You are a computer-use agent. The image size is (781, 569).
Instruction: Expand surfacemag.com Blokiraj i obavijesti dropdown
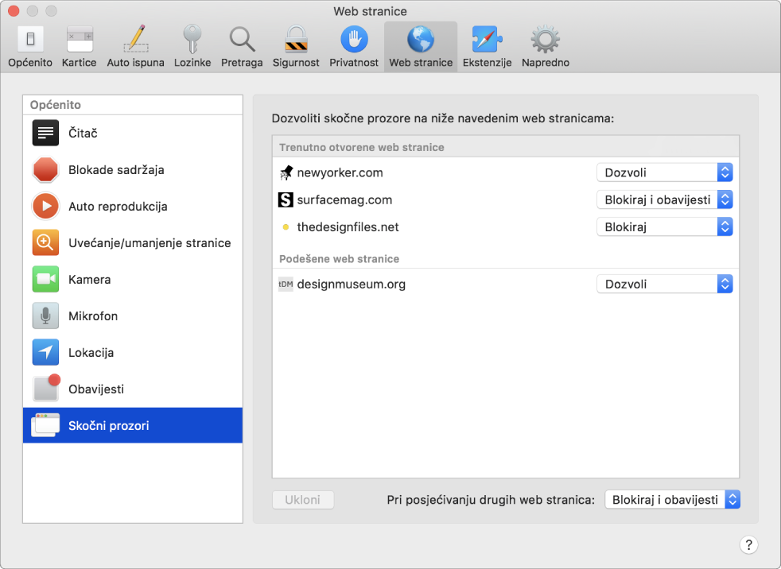pos(664,199)
